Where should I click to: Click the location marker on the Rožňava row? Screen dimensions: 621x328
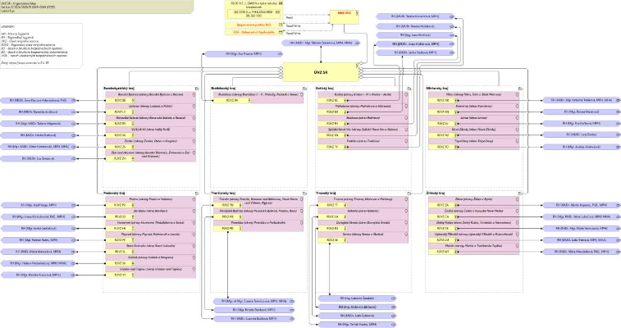tap(406, 118)
